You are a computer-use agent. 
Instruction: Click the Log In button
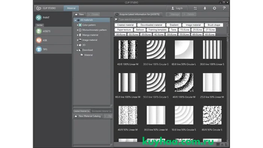pos(177,8)
